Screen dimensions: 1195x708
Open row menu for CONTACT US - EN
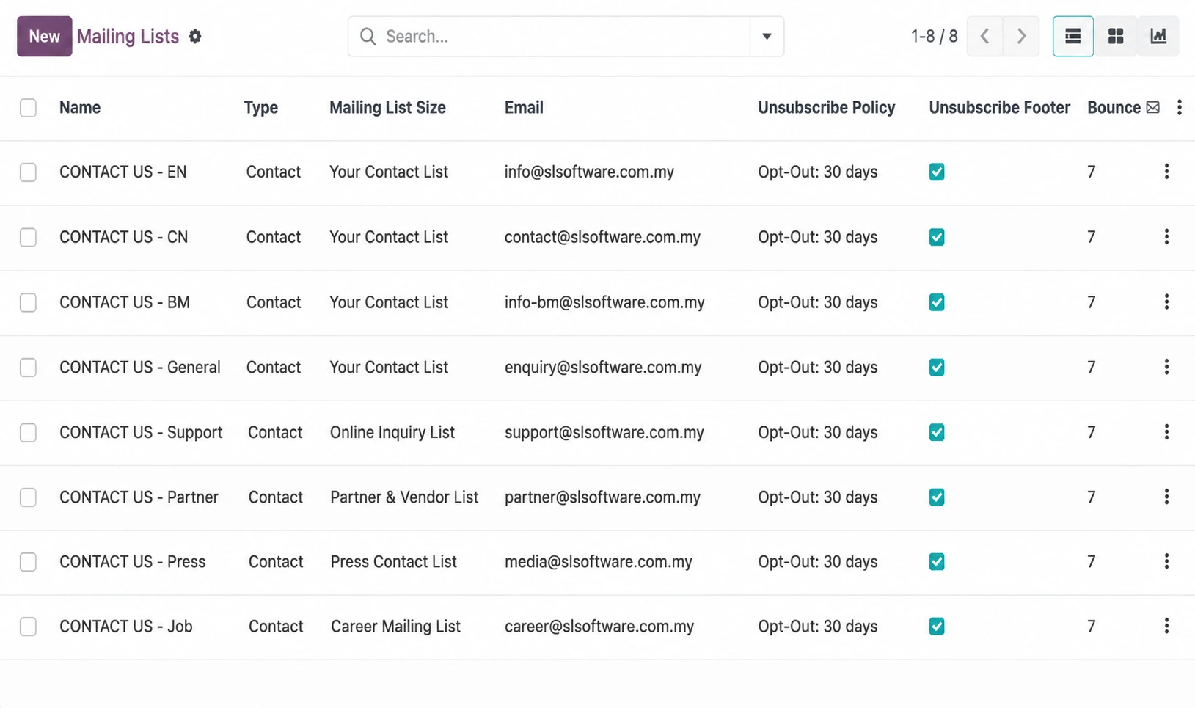1166,172
